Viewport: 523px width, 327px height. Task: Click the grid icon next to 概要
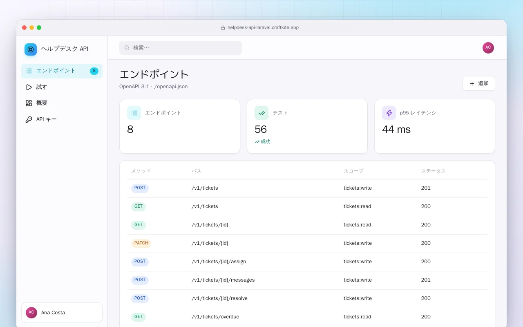(29, 103)
